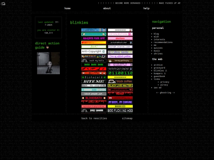This screenshot has width=214, height=160.
Task: Open the me link
Action: 155,45
